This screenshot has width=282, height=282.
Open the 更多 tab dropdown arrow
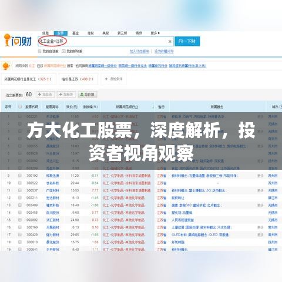(x=159, y=33)
